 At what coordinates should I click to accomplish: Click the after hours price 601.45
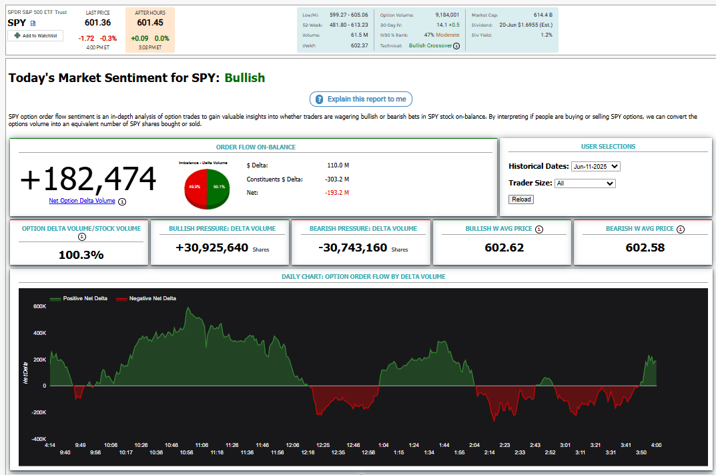[x=150, y=23]
